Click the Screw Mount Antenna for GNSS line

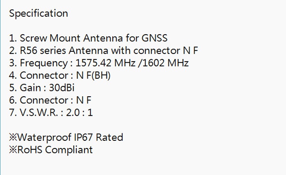(88, 38)
